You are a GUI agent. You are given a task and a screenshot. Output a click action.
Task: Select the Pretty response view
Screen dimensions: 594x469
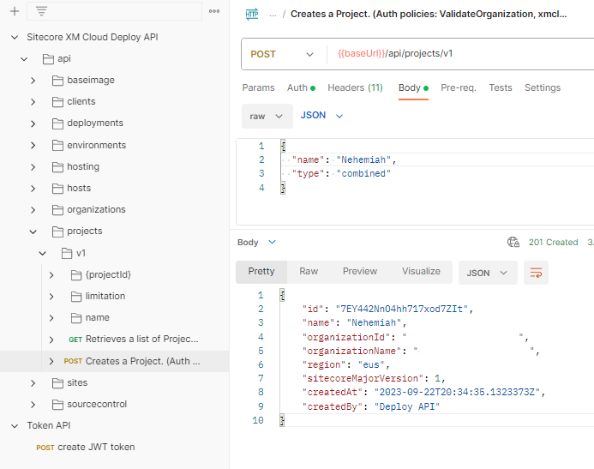click(x=261, y=272)
